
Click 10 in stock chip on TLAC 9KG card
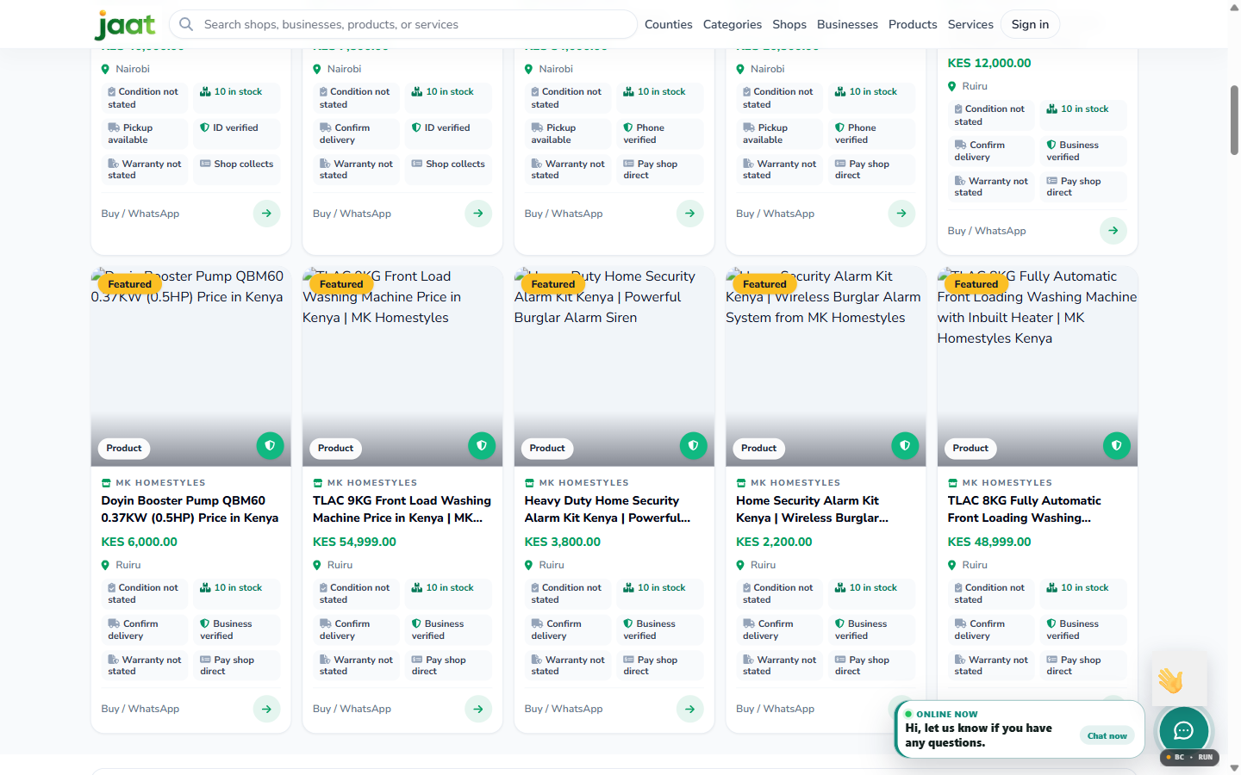448,593
